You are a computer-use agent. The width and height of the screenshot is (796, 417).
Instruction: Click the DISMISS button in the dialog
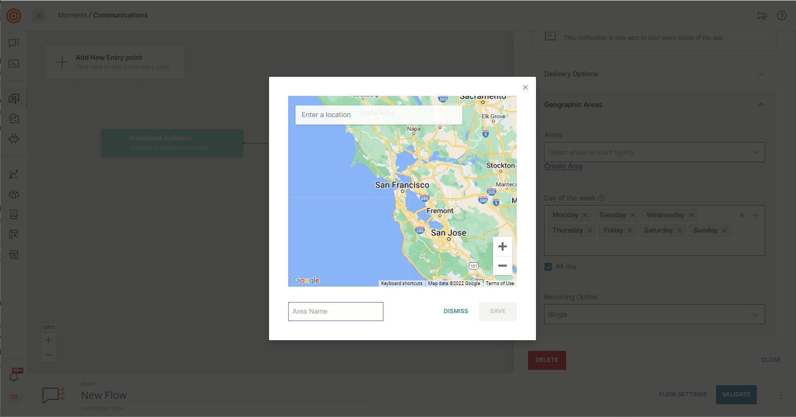click(x=455, y=312)
